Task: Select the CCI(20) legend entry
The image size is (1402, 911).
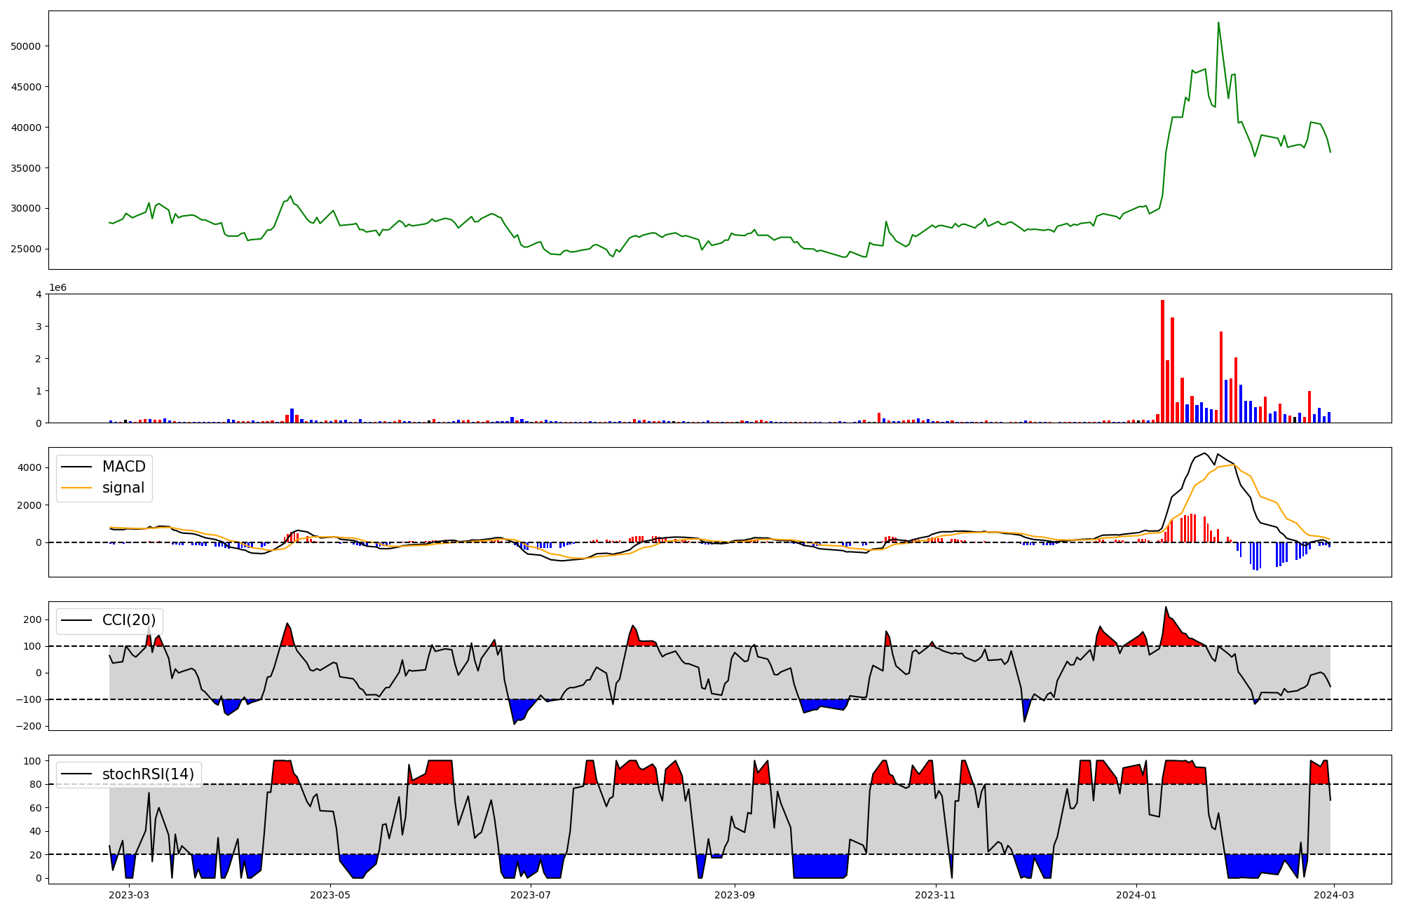Action: tap(128, 621)
